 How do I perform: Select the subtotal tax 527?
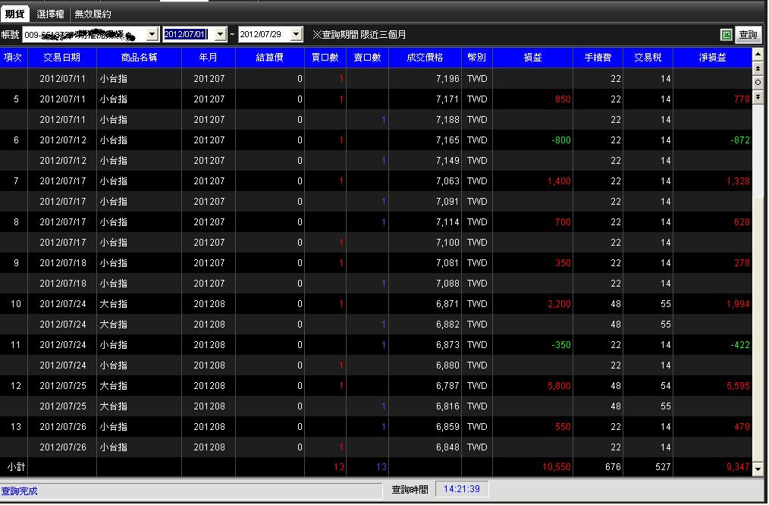(663, 467)
